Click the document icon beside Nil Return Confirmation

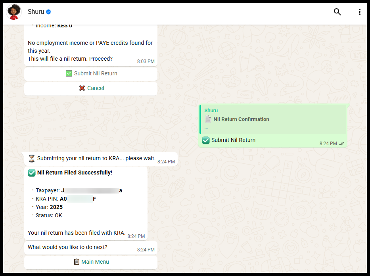[x=208, y=119]
